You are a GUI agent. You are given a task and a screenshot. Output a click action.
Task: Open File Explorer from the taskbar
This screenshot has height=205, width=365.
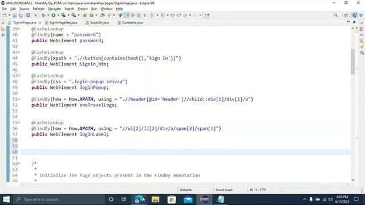[155, 199]
